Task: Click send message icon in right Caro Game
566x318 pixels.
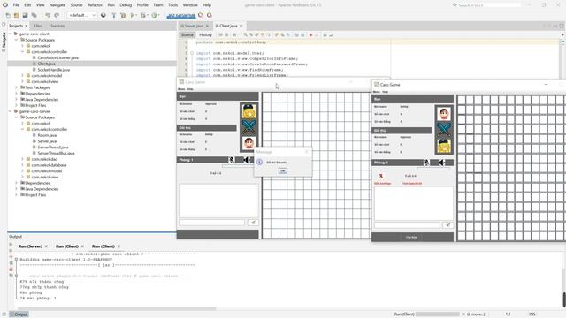Action: point(448,225)
